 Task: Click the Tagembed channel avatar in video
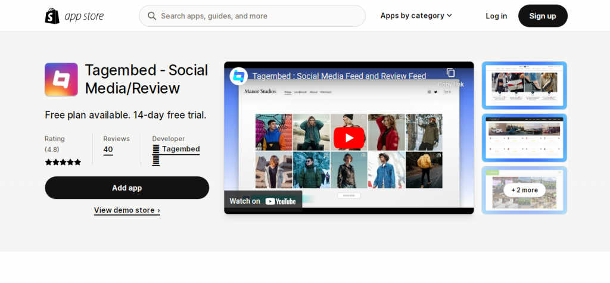coord(238,76)
